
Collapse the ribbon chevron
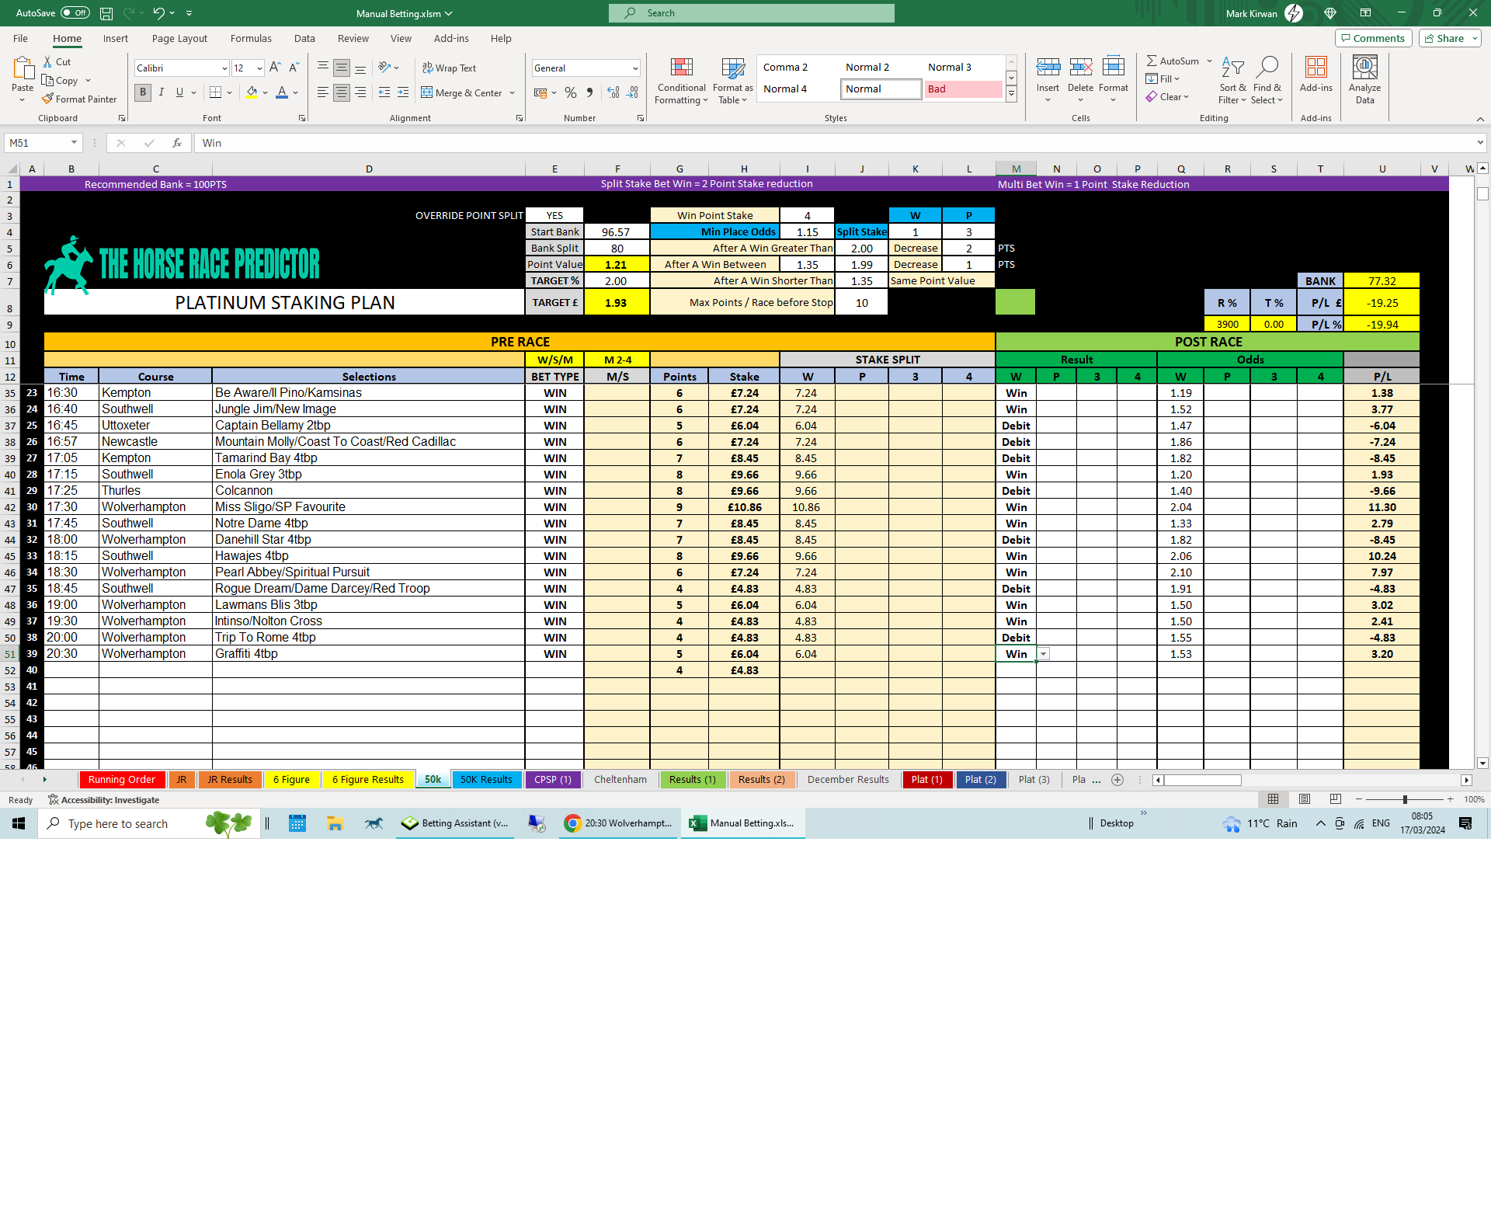[x=1480, y=119]
